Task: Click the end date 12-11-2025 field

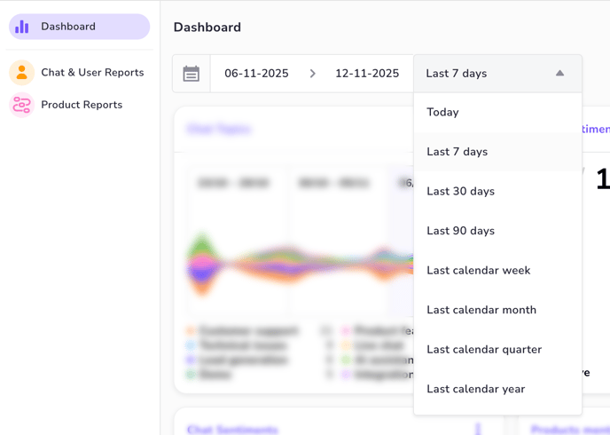Action: point(367,74)
